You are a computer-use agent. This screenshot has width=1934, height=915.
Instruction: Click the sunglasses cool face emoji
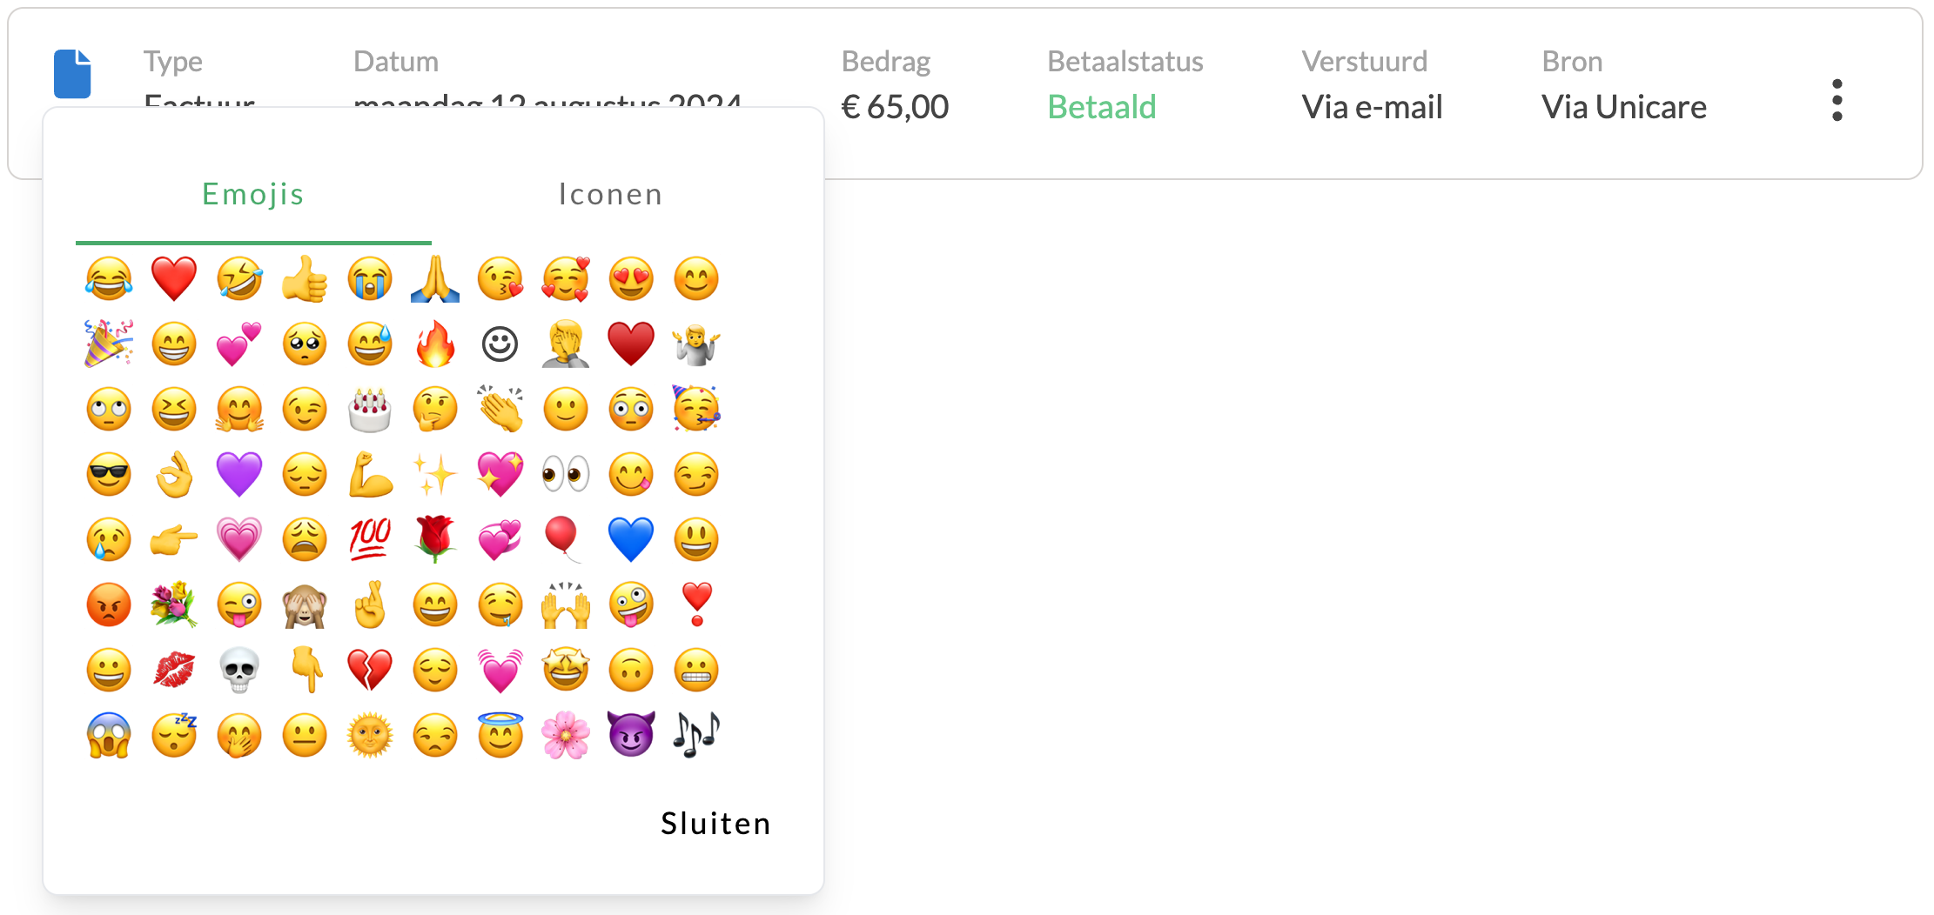point(108,474)
